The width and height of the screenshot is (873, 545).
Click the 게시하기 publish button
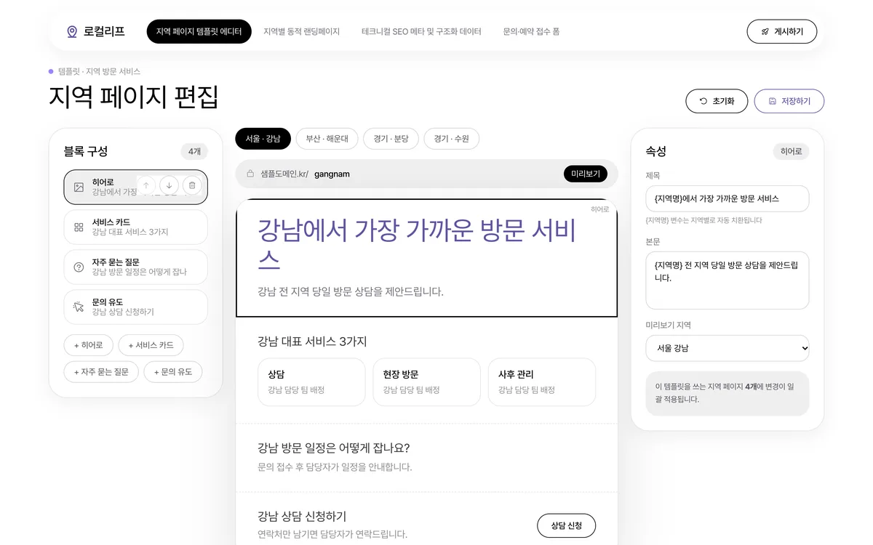tap(781, 32)
